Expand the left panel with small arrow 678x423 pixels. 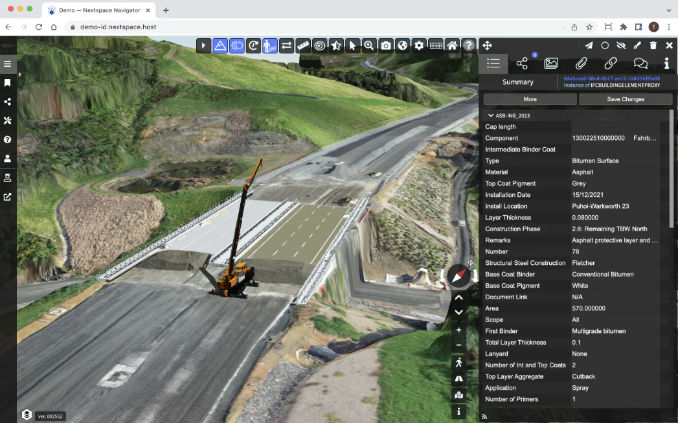[x=19, y=74]
